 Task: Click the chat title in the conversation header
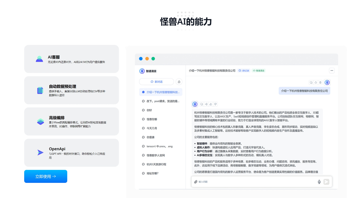click(212, 71)
